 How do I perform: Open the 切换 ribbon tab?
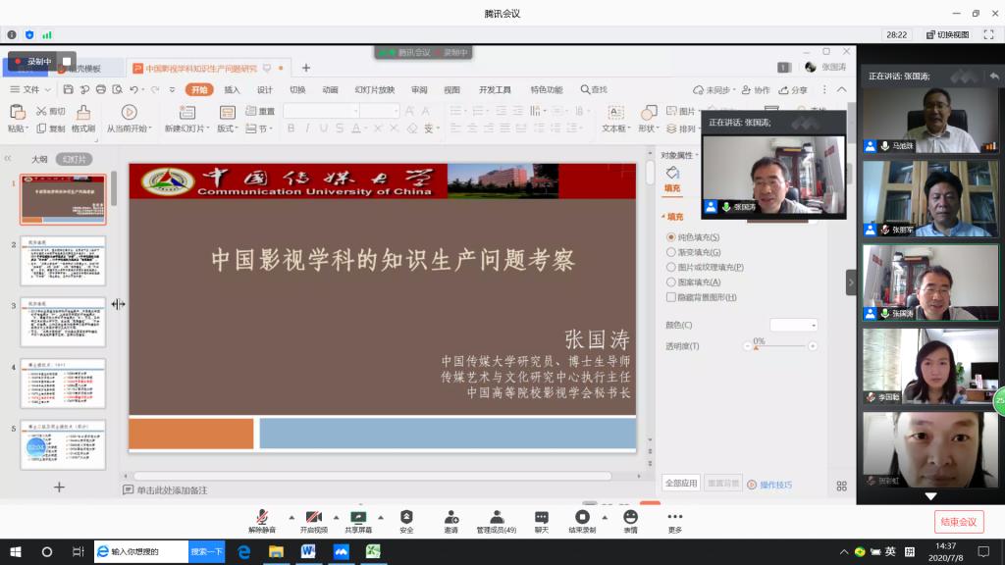[x=297, y=89]
